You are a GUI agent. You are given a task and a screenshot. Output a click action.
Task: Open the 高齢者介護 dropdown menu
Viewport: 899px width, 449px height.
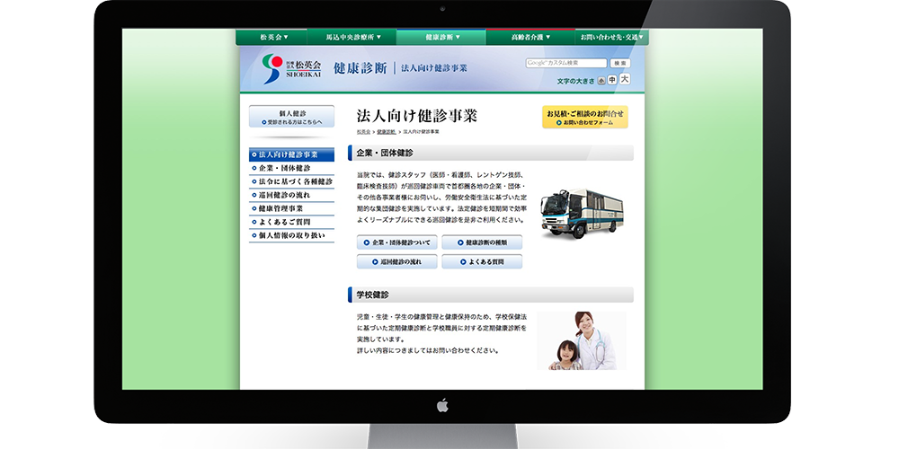point(530,37)
